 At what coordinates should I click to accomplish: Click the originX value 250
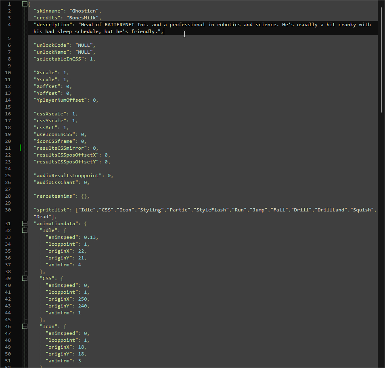[x=84, y=299]
